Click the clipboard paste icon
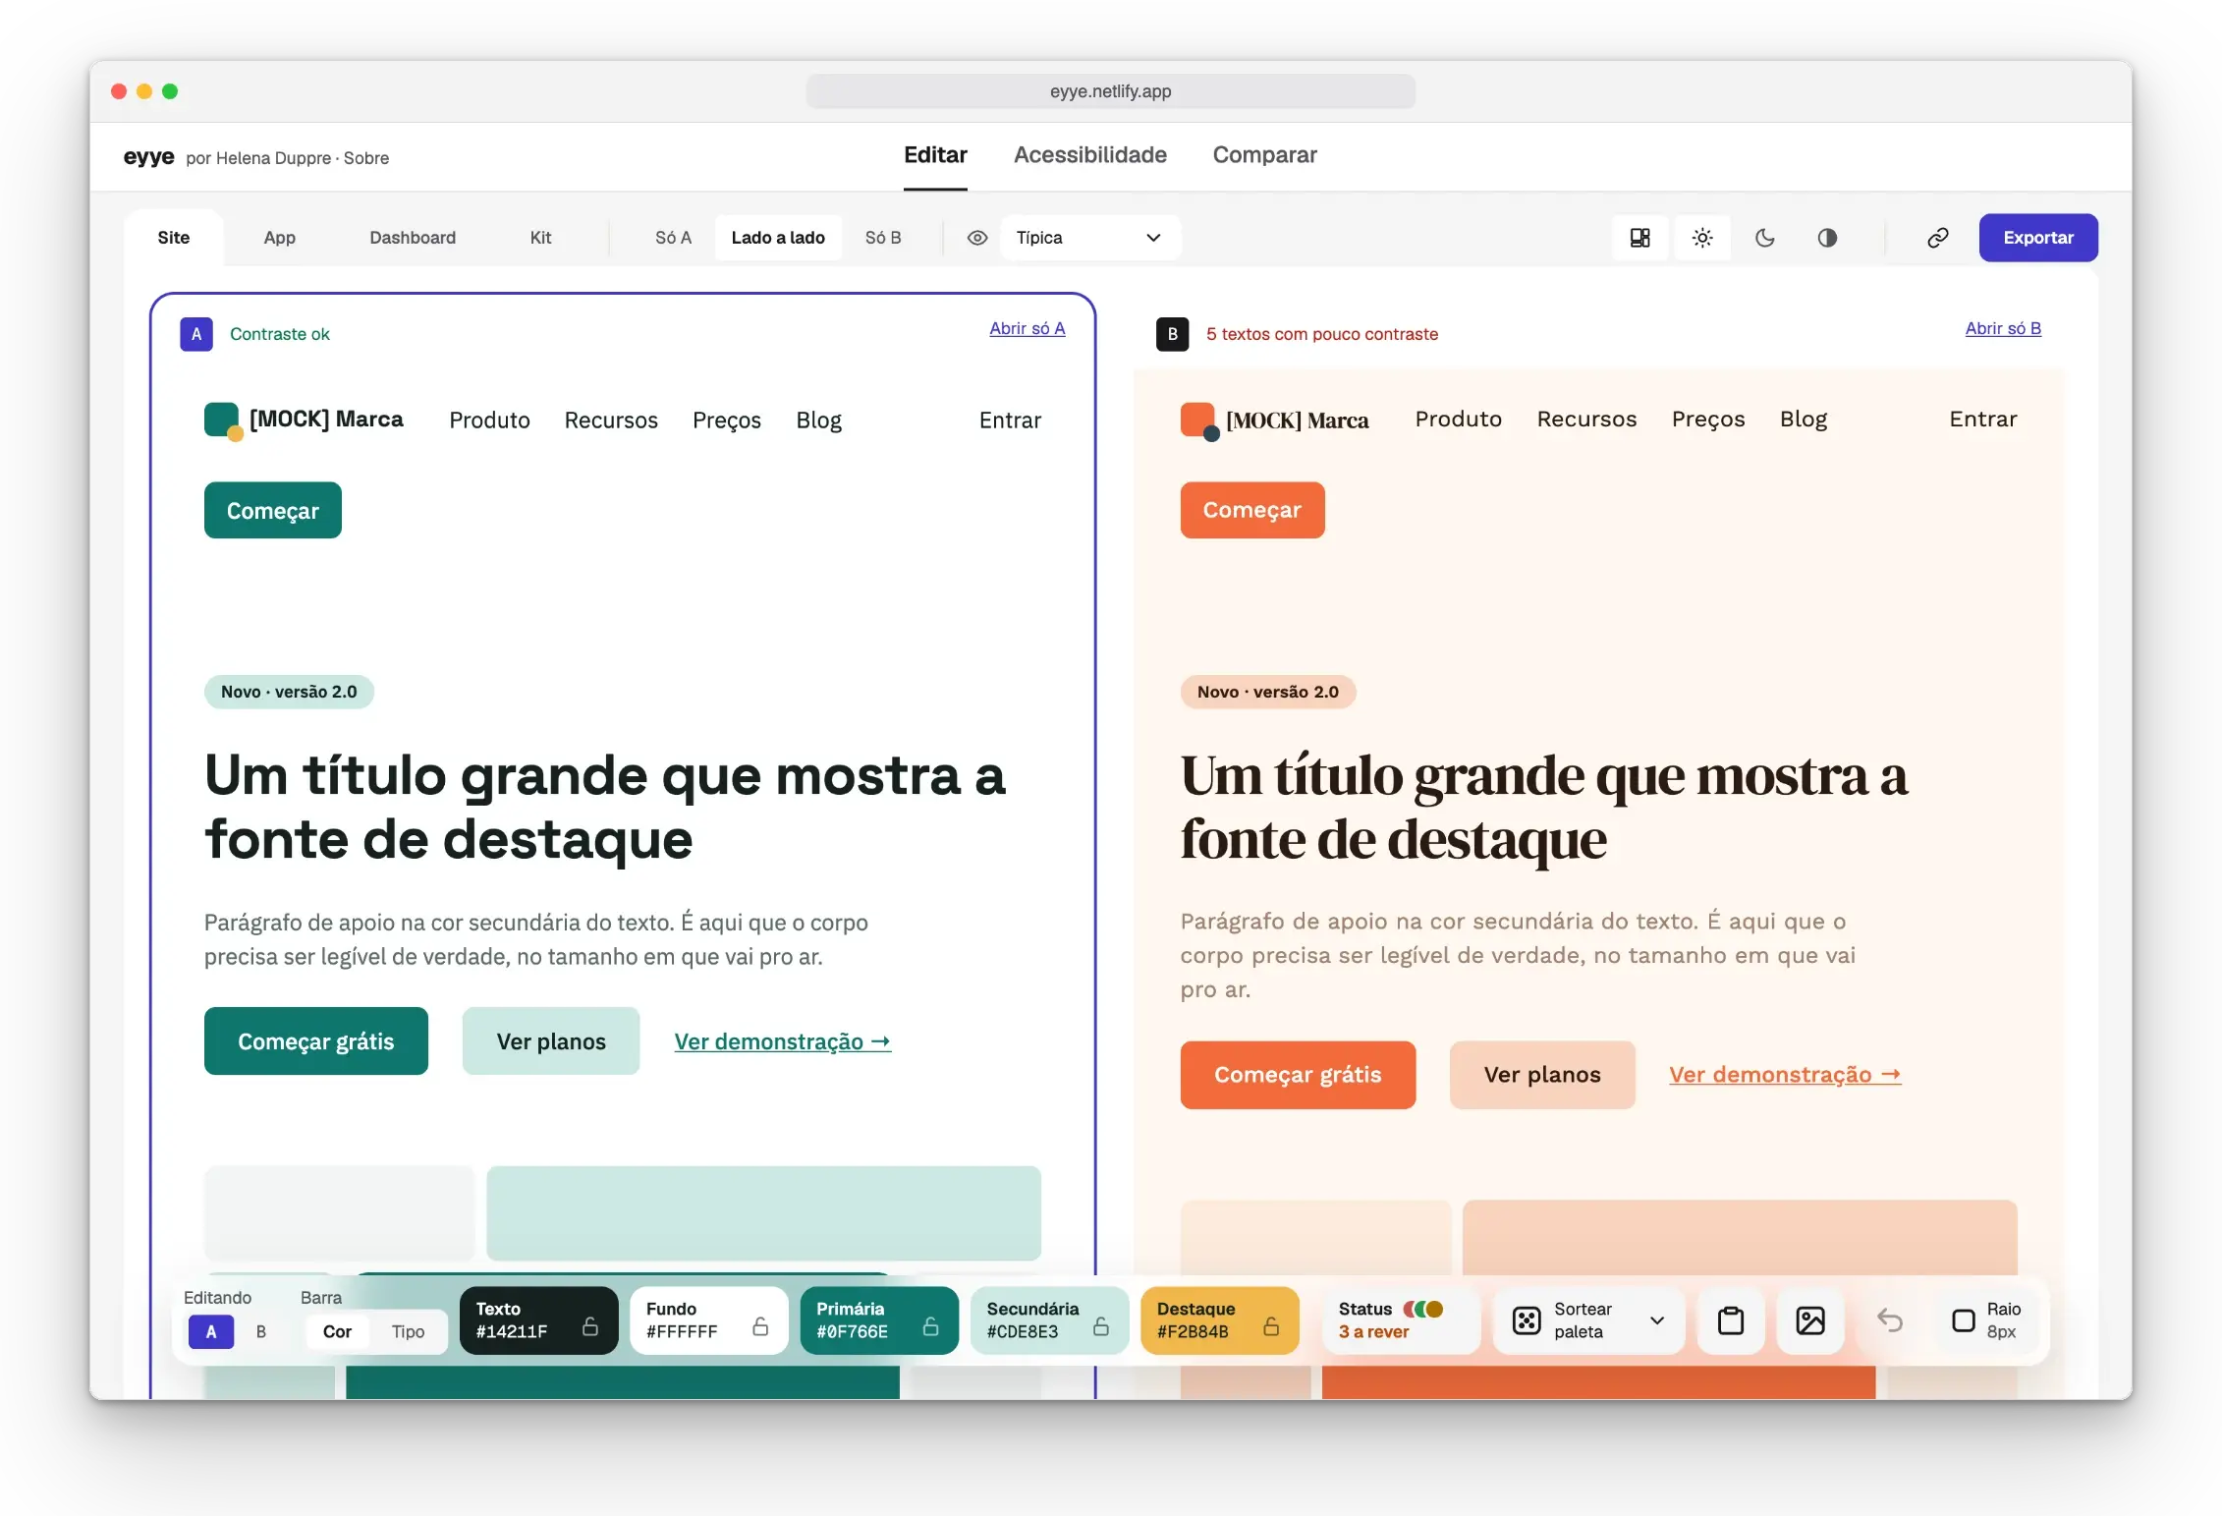The height and width of the screenshot is (1516, 2222). tap(1731, 1320)
